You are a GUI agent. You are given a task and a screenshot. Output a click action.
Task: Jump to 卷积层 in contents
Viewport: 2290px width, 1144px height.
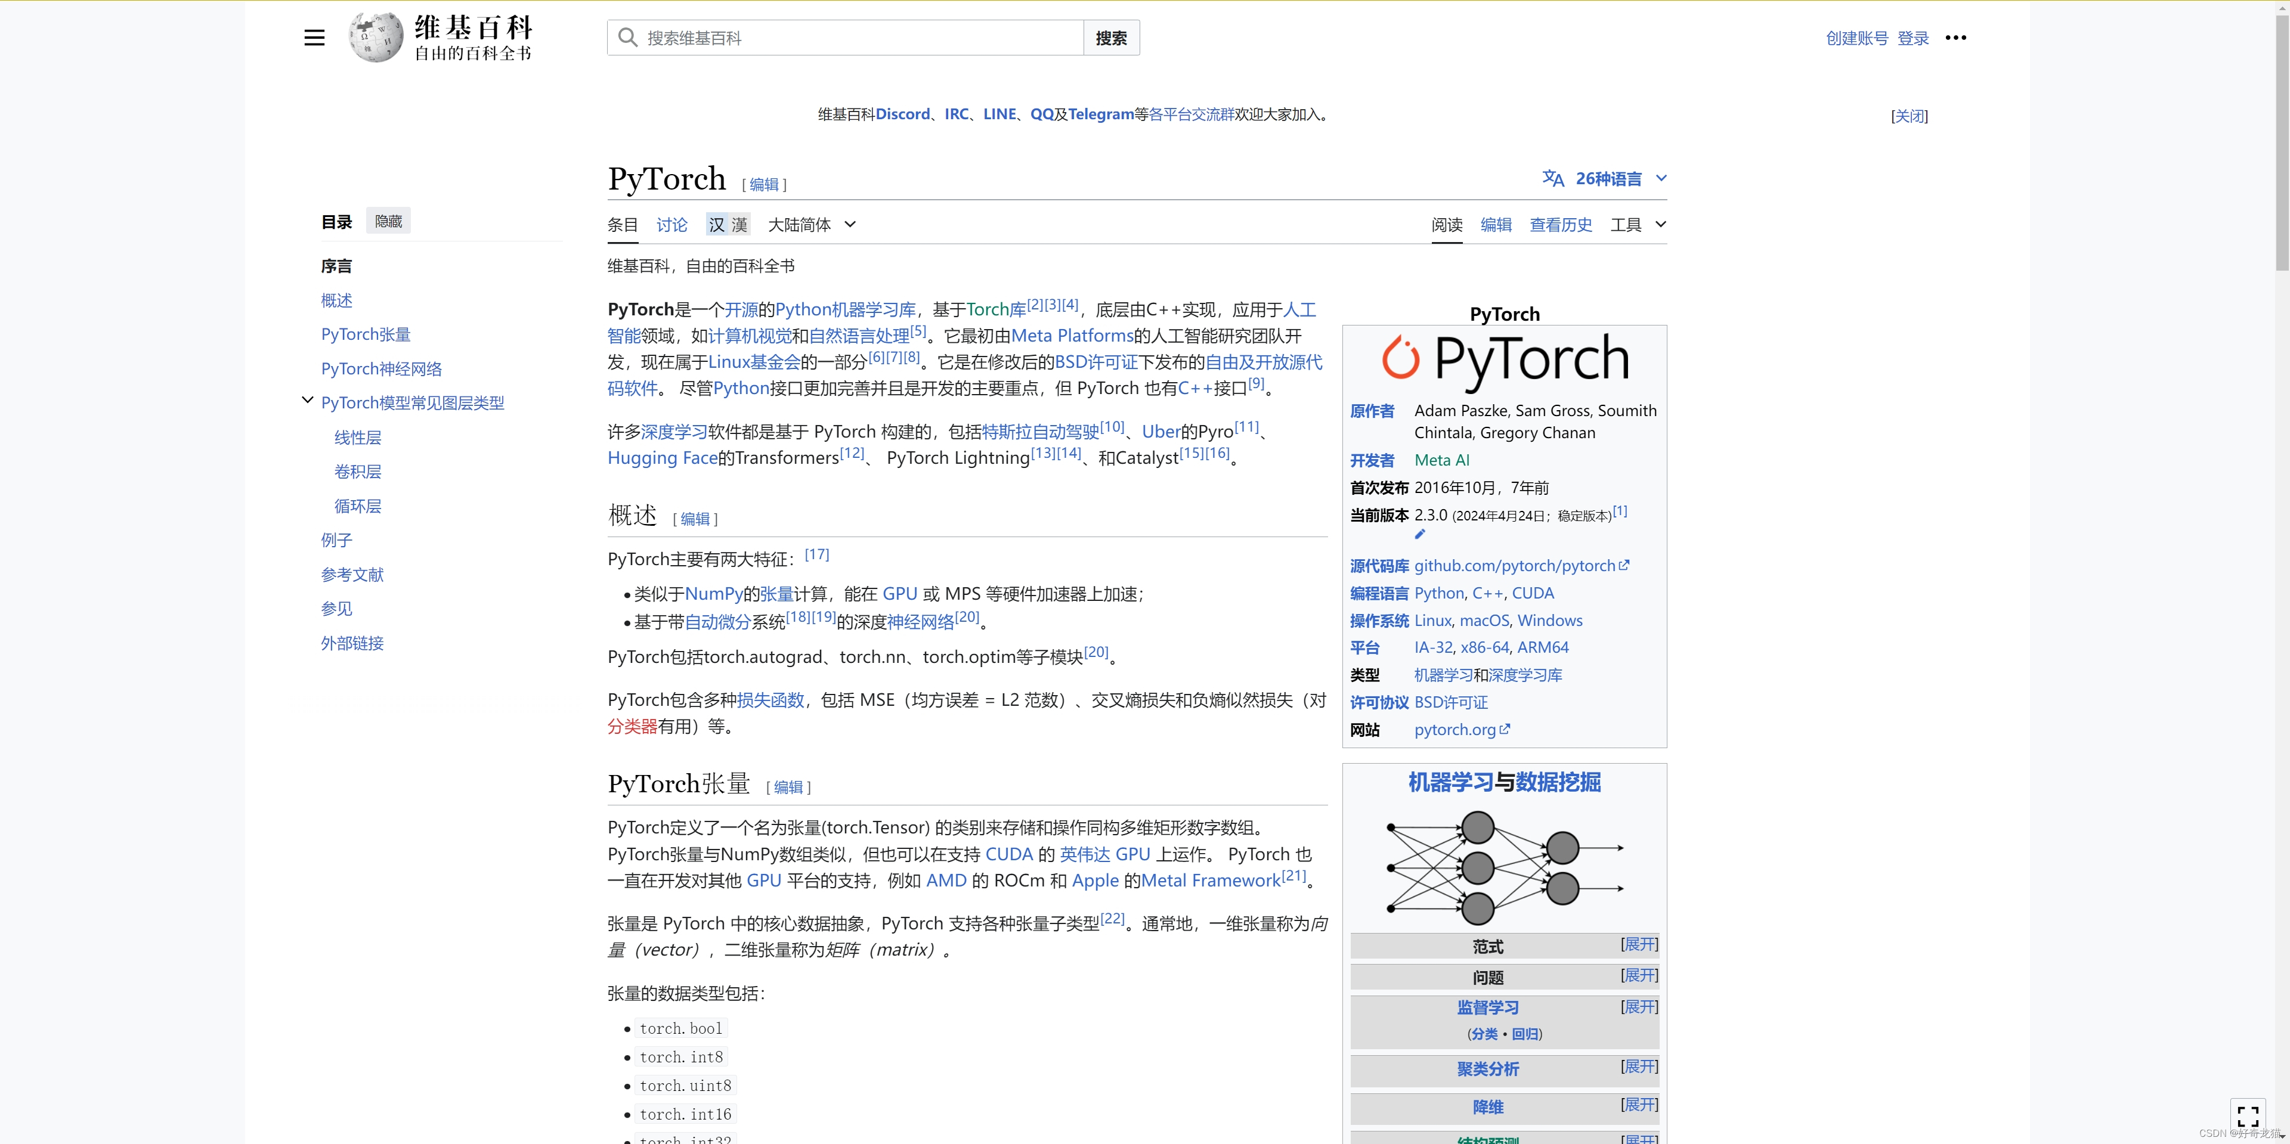[357, 471]
